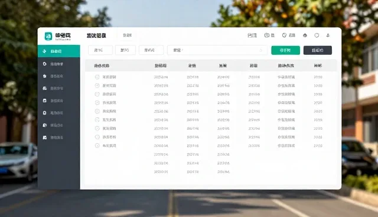Viewport: 378px width, 217px height.
Task: Click the second small filter box
Action: pyautogui.click(x=125, y=50)
